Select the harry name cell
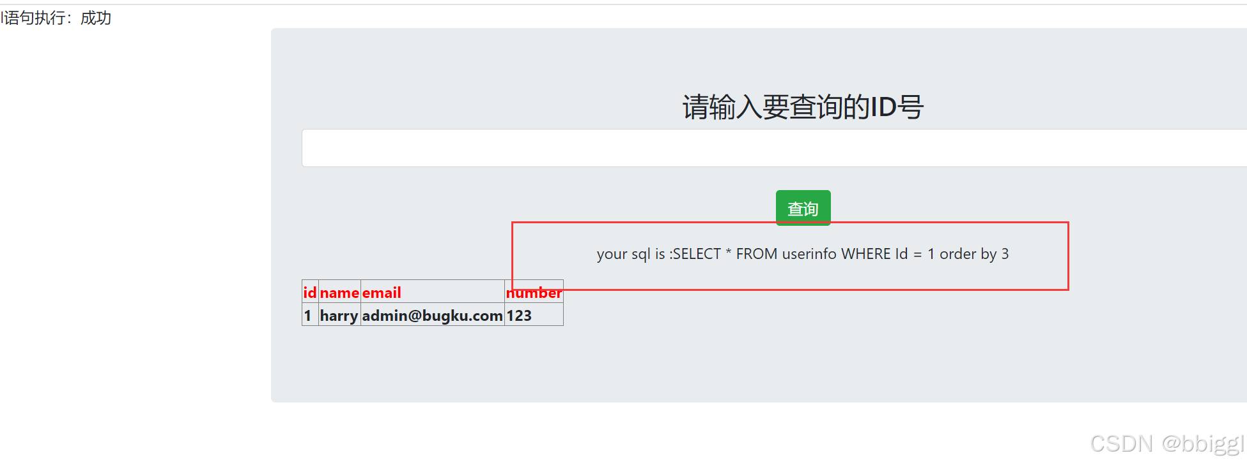Screen dimensions: 1247x465 click(339, 315)
